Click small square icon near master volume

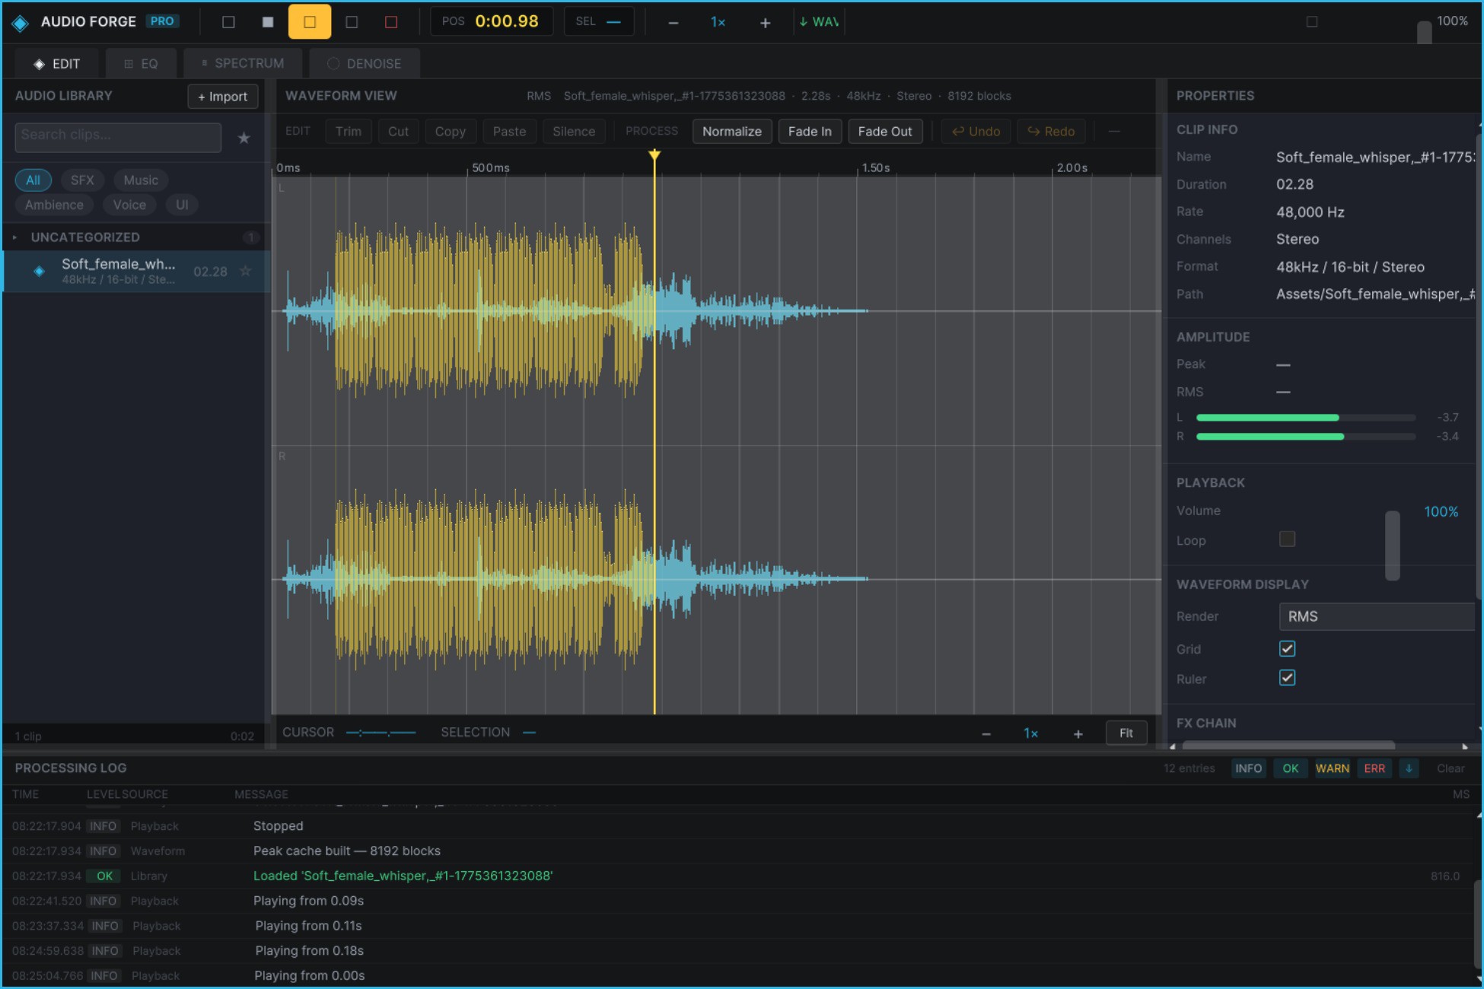(1311, 22)
